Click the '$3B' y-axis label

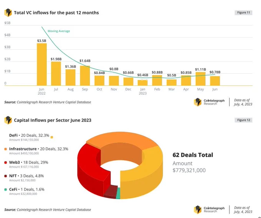tap(7, 47)
